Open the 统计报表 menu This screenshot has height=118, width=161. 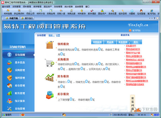pyautogui.click(x=69, y=7)
